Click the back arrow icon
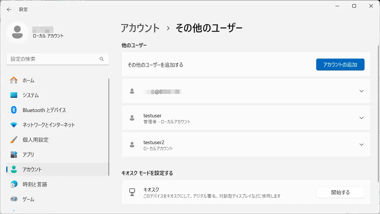 (x=9, y=10)
